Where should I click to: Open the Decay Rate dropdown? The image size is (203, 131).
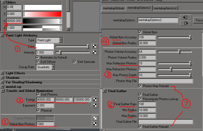tap(46, 67)
